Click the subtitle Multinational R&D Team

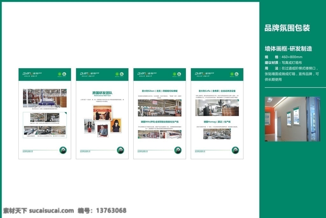point(102,96)
